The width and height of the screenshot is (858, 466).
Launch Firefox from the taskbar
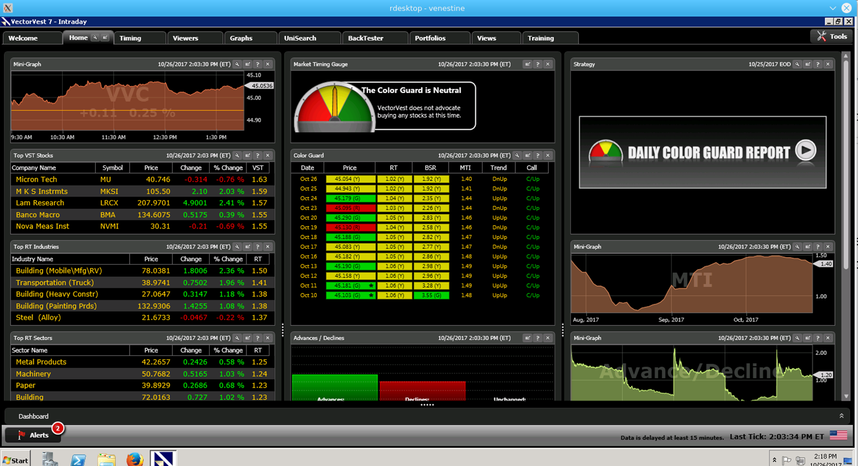click(x=135, y=459)
